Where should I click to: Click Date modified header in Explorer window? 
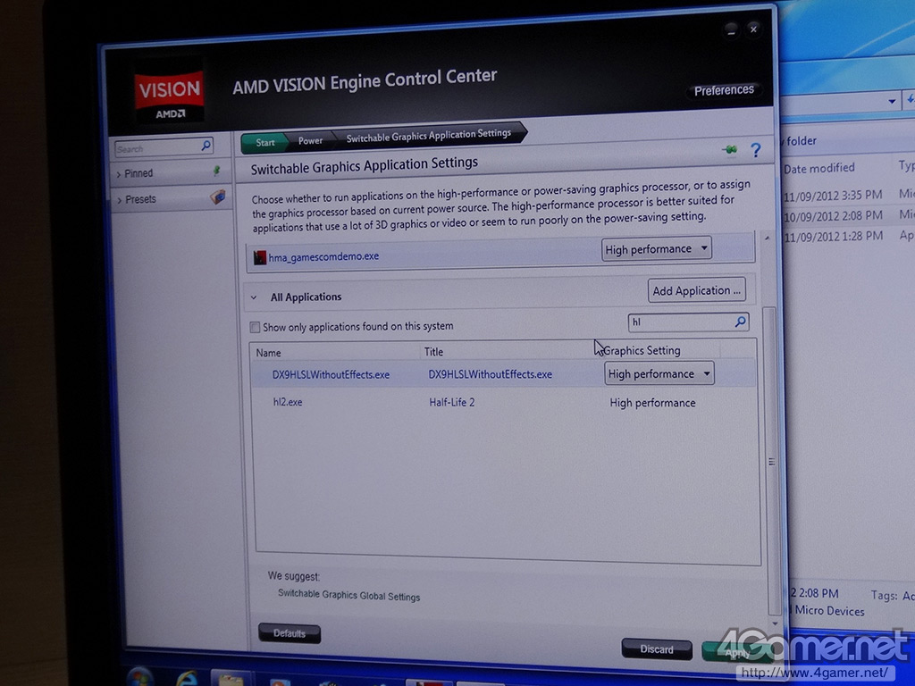point(819,168)
